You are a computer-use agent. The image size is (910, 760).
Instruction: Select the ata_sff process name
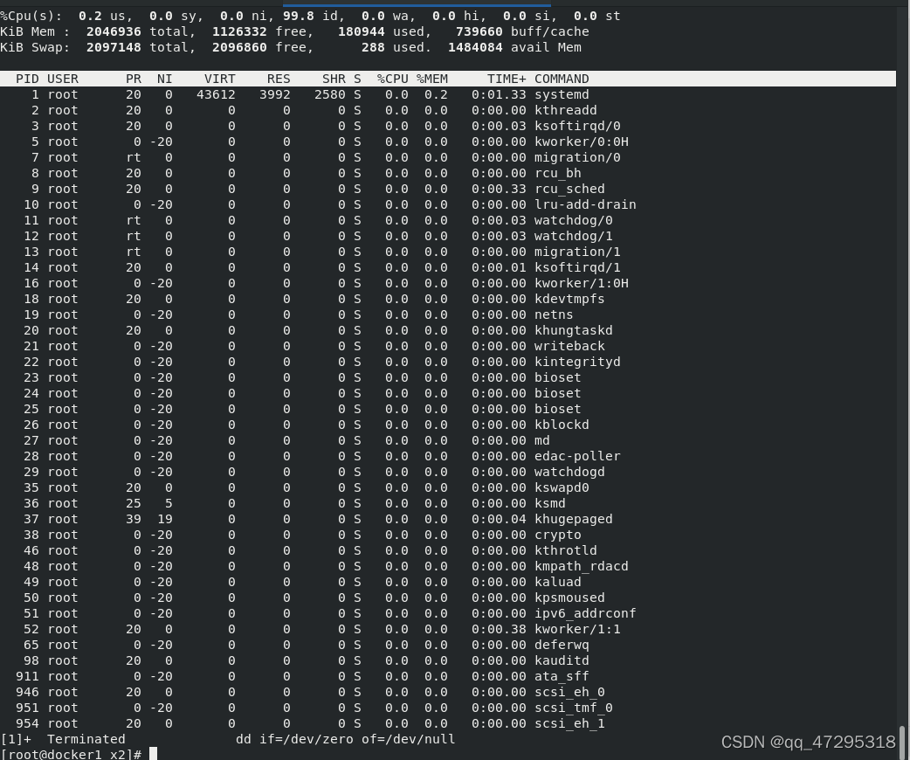[x=562, y=676]
